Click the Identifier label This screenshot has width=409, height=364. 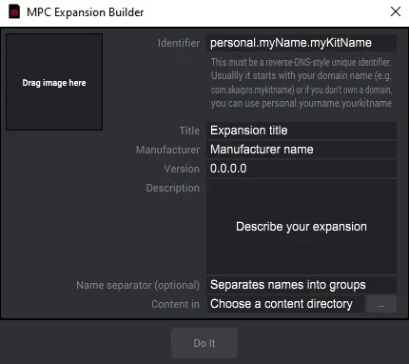[x=179, y=43]
